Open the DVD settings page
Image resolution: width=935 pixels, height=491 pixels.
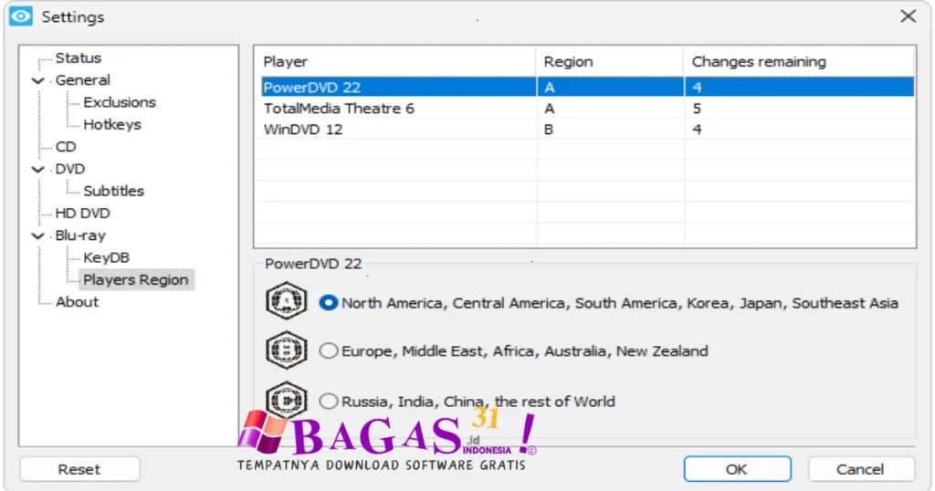[69, 169]
